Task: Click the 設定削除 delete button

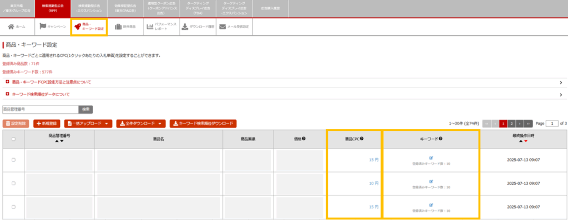Action: (16, 124)
